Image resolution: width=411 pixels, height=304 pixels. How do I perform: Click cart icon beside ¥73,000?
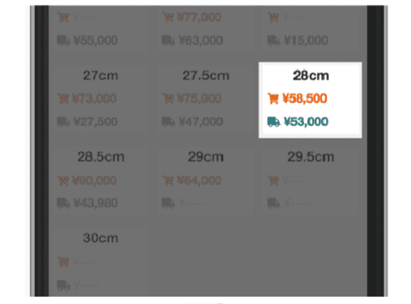(63, 99)
